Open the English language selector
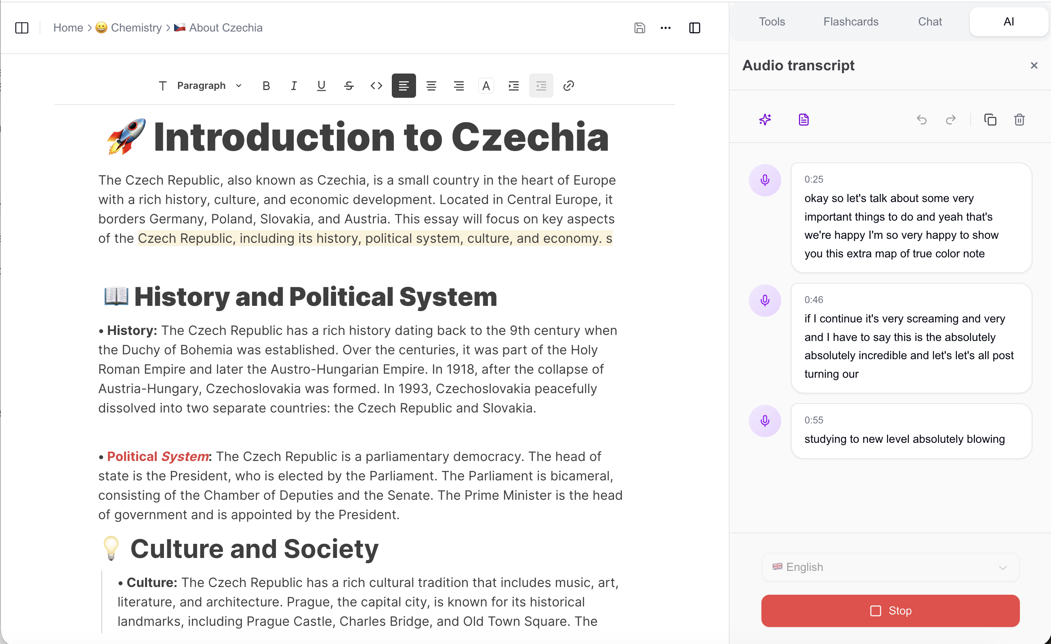Viewport: 1051px width, 644px height. pyautogui.click(x=889, y=567)
